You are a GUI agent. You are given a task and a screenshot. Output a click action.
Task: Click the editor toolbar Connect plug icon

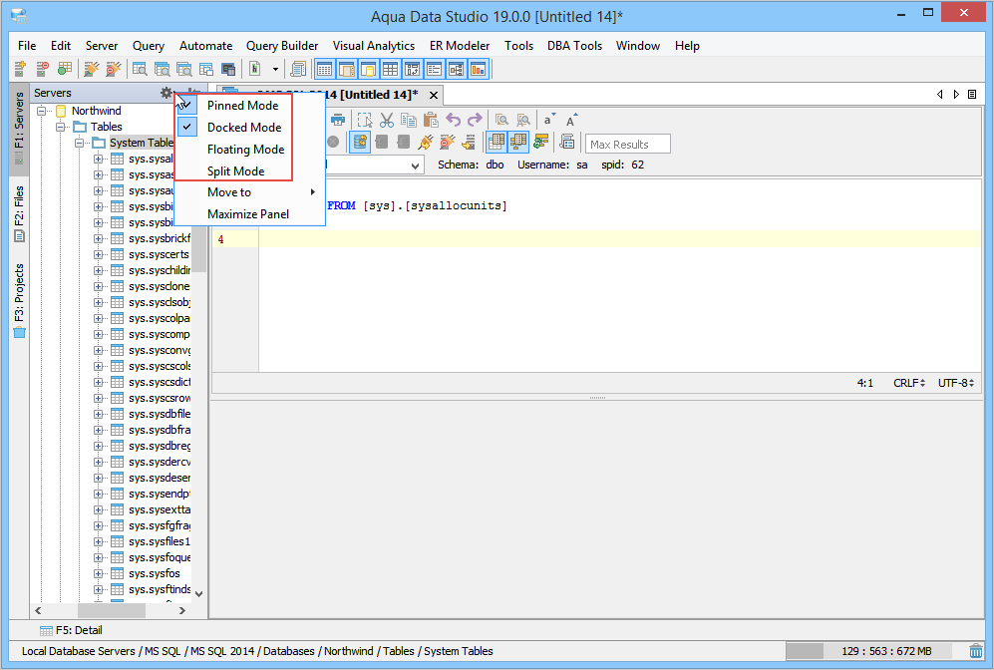(426, 142)
